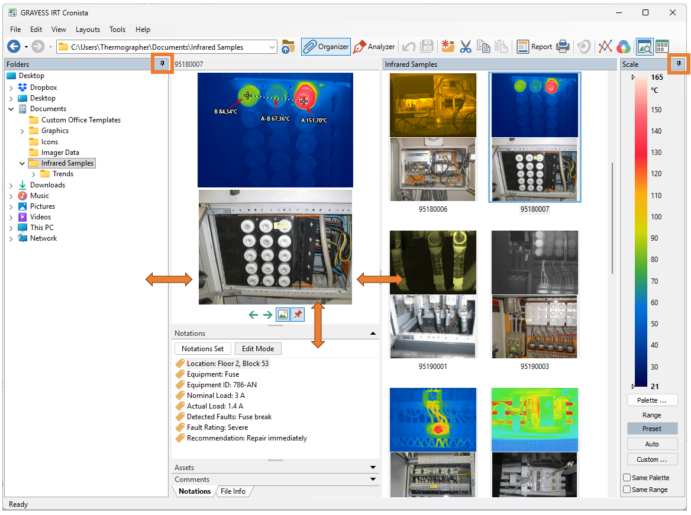Click the lower scale limit marker at 21

(x=633, y=386)
